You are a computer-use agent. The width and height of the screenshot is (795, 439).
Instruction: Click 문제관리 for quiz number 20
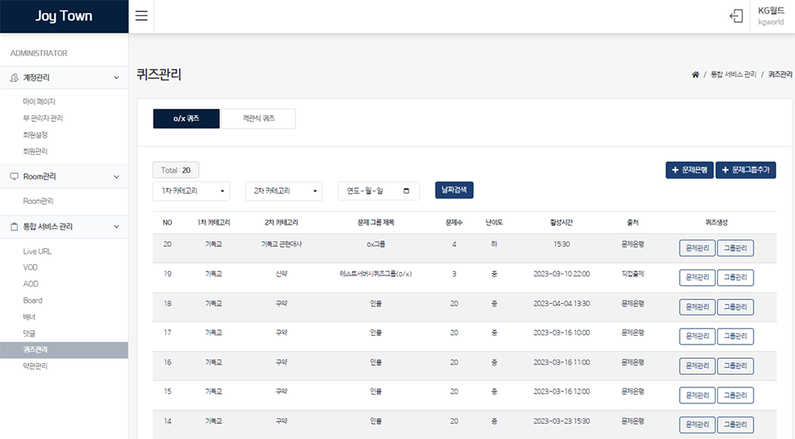click(x=696, y=248)
